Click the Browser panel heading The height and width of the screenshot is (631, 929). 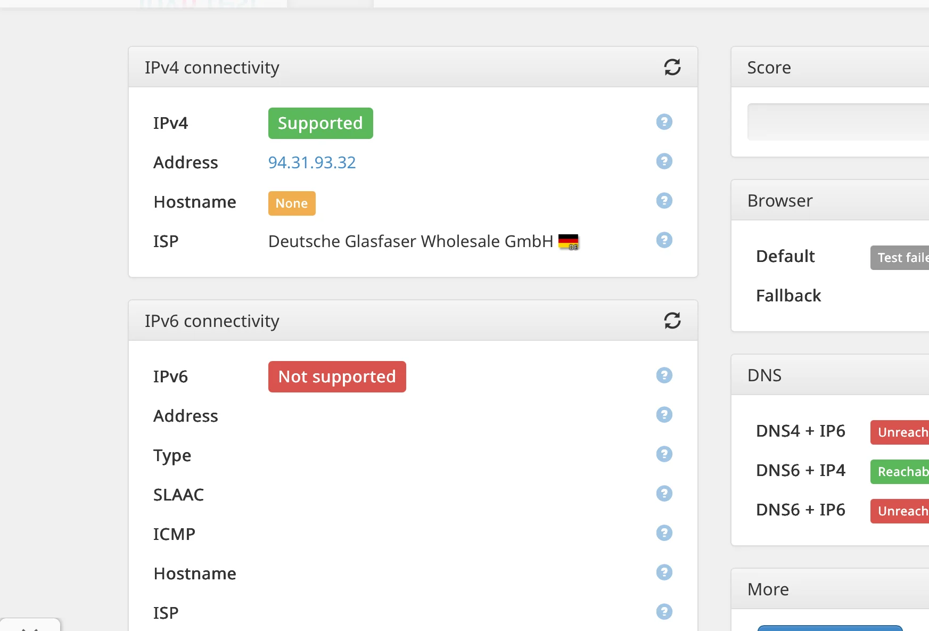(x=780, y=201)
